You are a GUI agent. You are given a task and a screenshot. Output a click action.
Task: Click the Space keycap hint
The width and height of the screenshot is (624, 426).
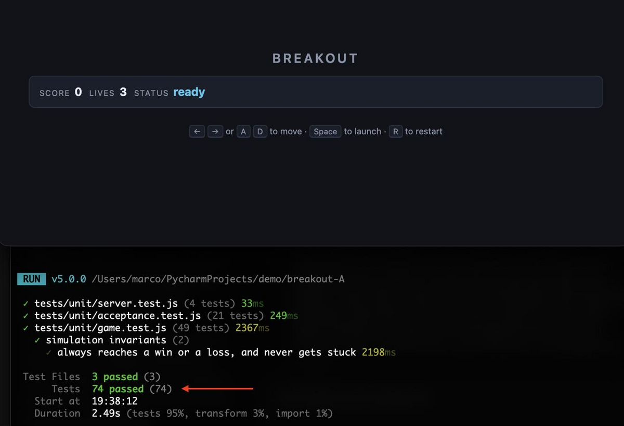click(x=326, y=132)
